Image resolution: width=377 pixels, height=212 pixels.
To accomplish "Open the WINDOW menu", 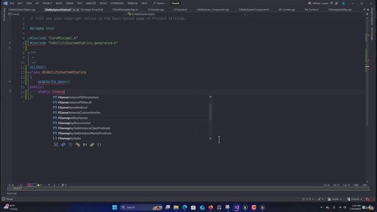I will point(133,4).
